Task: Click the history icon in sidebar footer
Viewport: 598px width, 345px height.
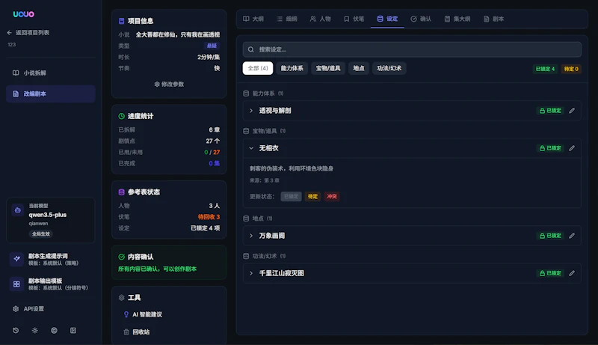Action: tap(16, 331)
